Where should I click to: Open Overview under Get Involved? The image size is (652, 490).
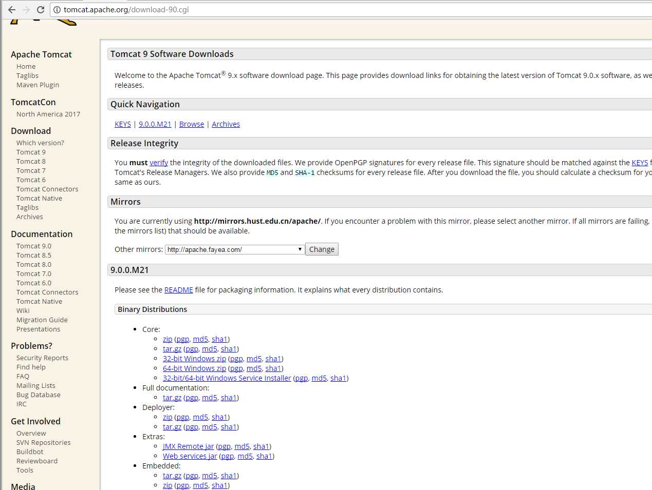(x=31, y=434)
